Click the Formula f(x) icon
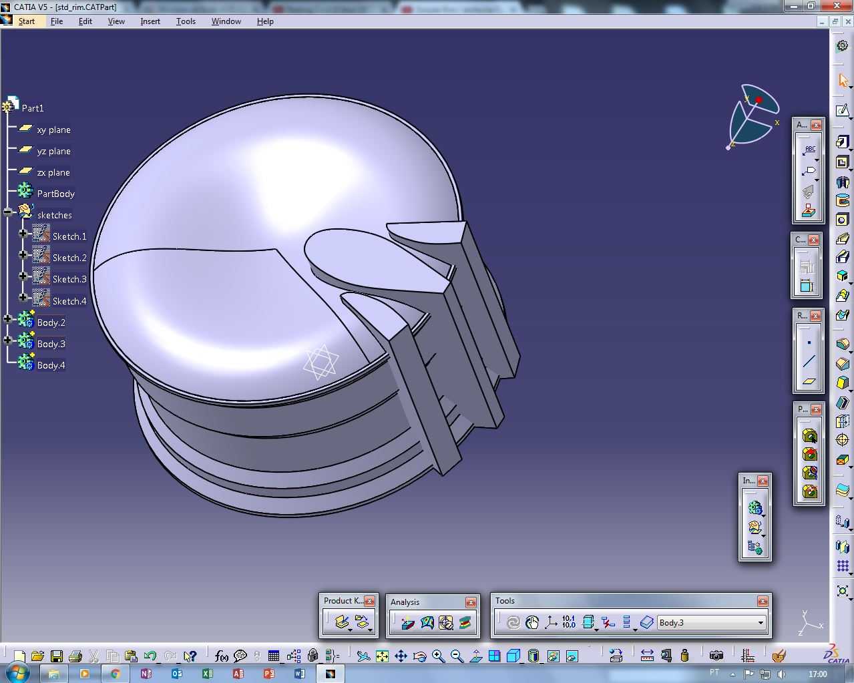Image resolution: width=854 pixels, height=683 pixels. click(222, 656)
